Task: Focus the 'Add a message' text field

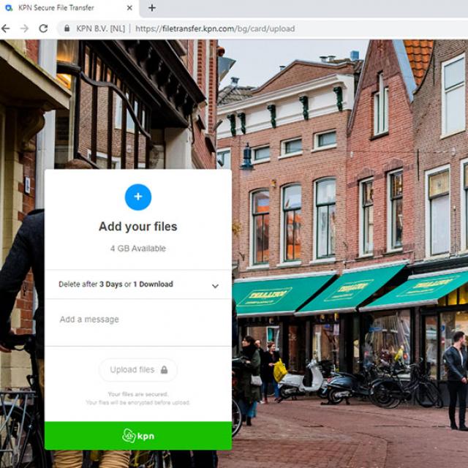Action: (x=137, y=320)
